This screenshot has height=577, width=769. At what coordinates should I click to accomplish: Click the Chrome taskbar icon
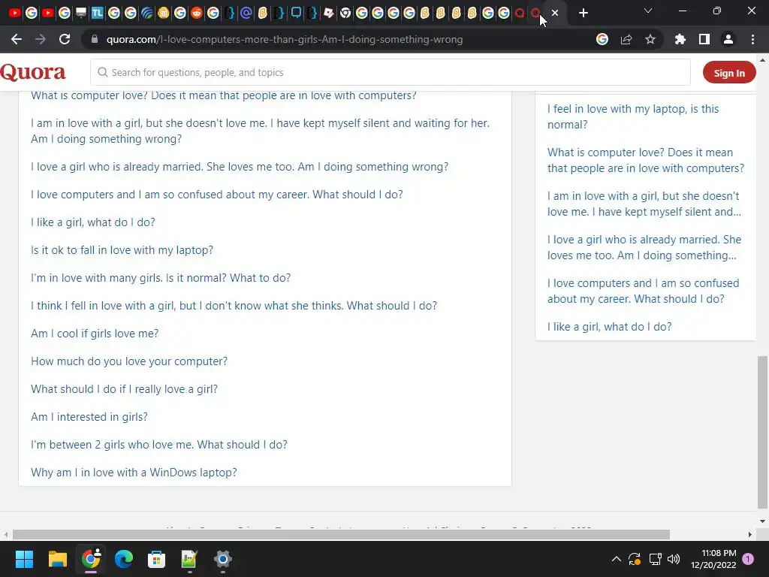tap(91, 559)
